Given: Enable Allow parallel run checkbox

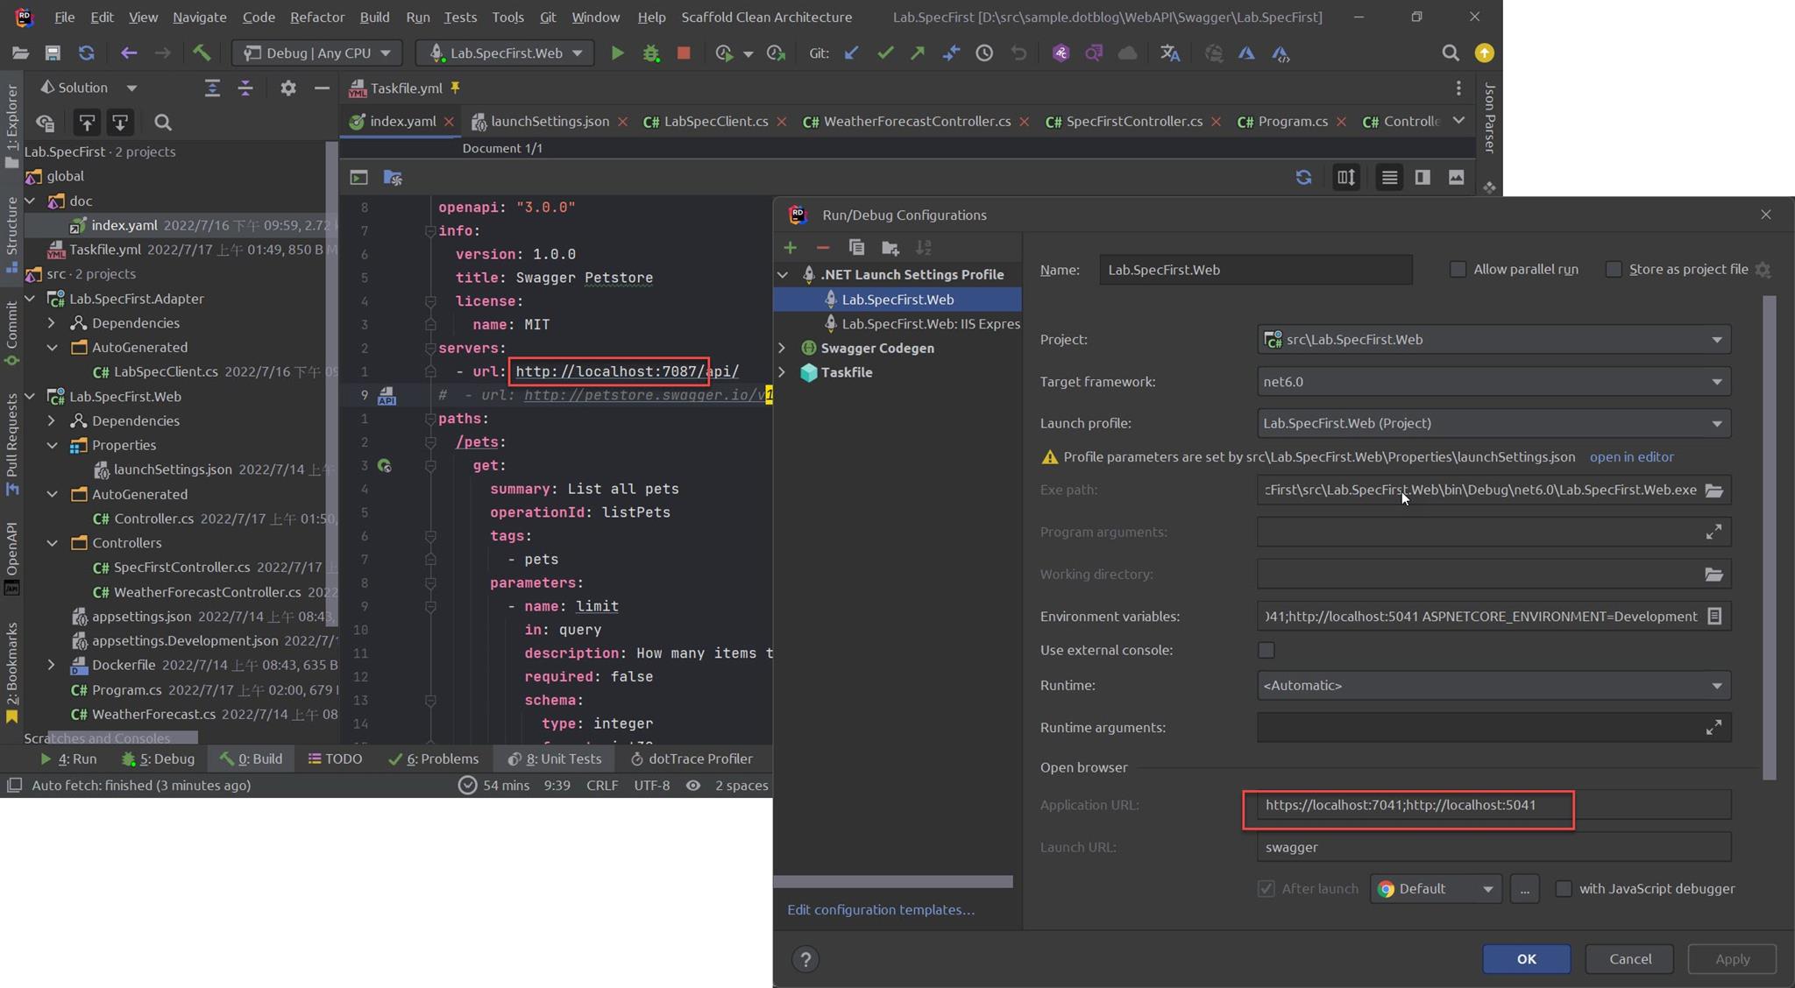Looking at the screenshot, I should point(1458,270).
